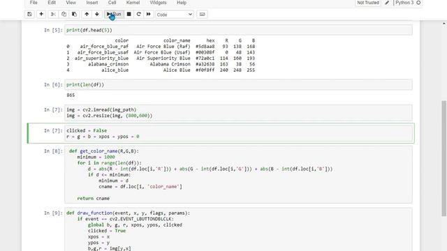The height and width of the screenshot is (251, 447).
Task: Click the hex value #f0f8ff
Action: tap(205, 70)
